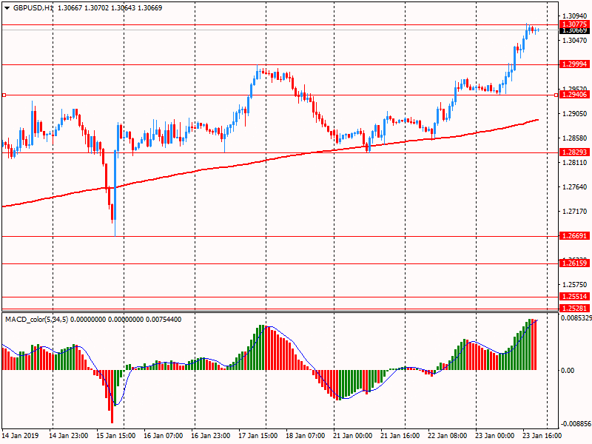Viewport: 592px width, 444px height.
Task: Click the 1.25750 price scale value
Action: click(x=575, y=285)
